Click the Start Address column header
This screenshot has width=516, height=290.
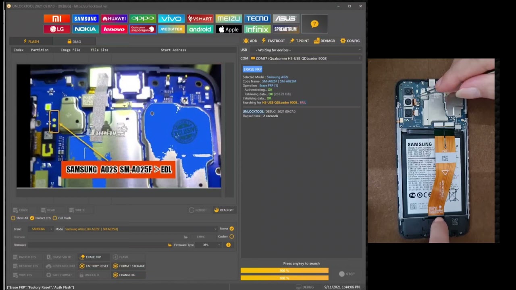click(173, 50)
